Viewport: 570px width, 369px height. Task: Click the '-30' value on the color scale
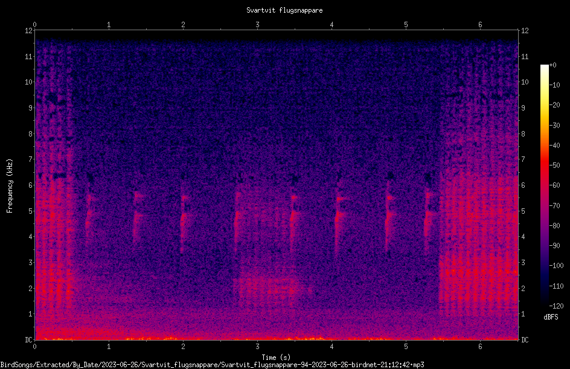click(x=555, y=126)
